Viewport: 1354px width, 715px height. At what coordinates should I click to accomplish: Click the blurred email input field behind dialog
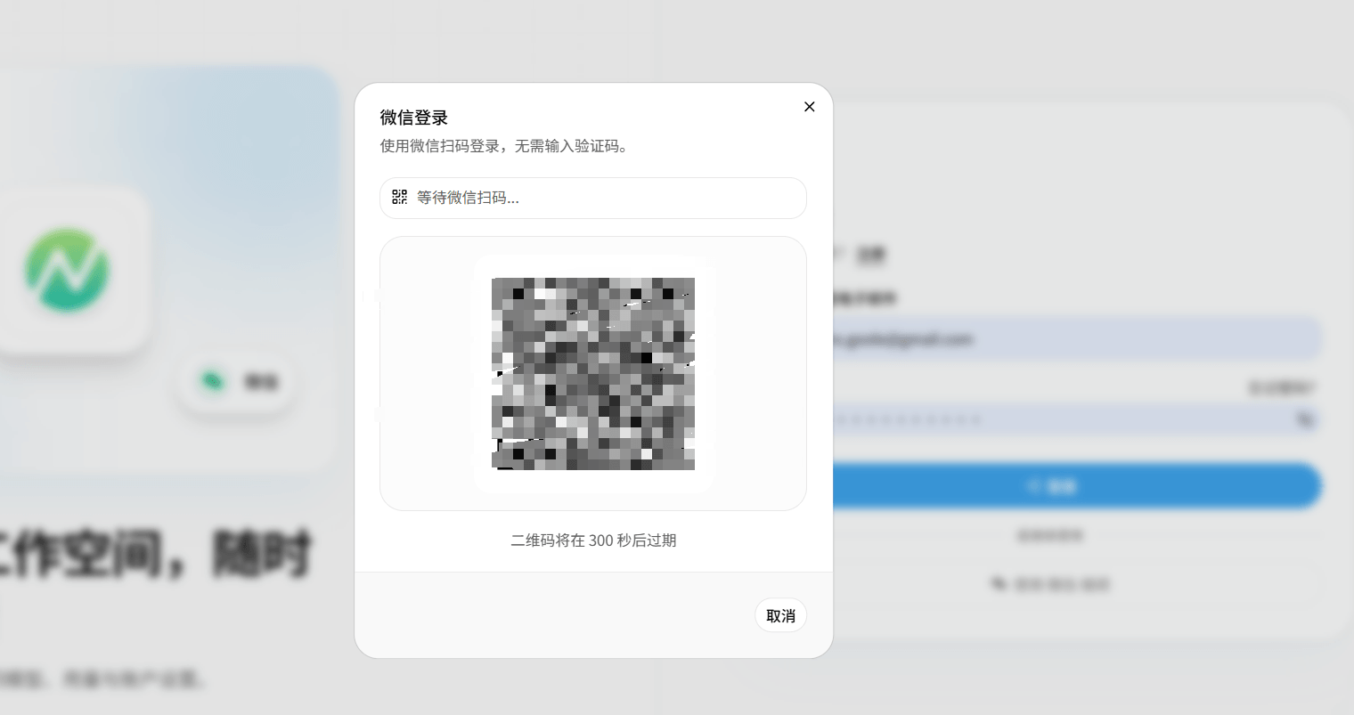pos(1076,339)
